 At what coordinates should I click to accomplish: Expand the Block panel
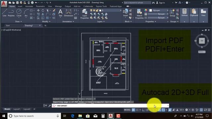[128, 21]
